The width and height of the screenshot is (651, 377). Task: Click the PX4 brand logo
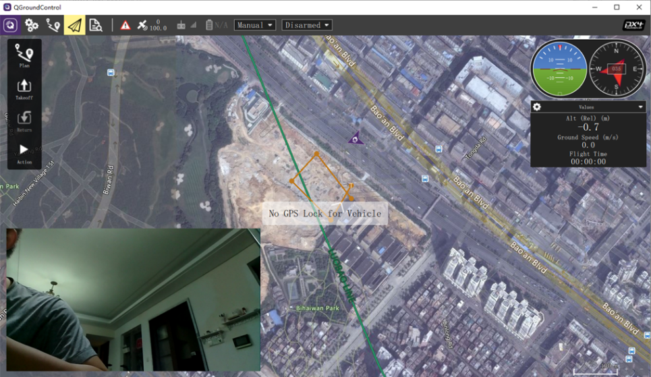pos(633,26)
